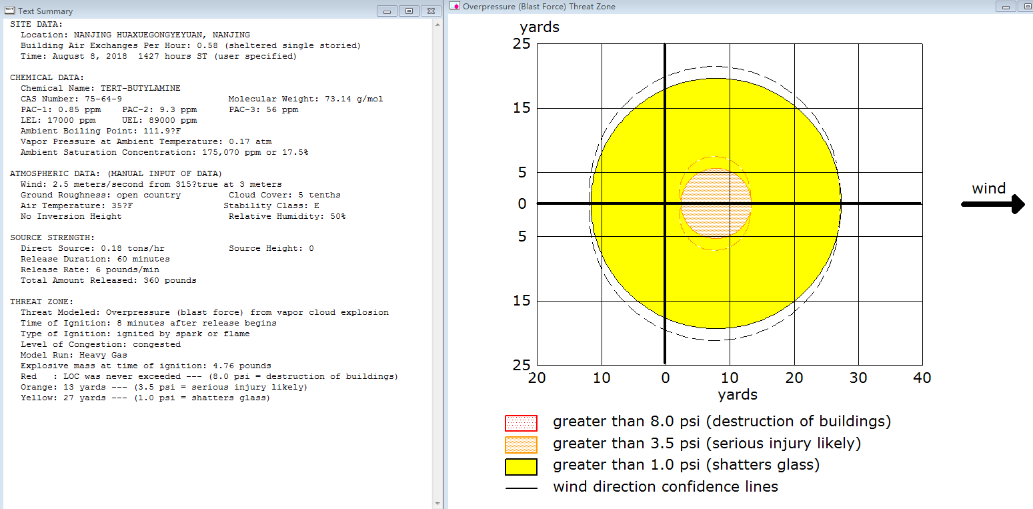This screenshot has height=509, width=1033.
Task: Close the Text Summary window
Action: click(431, 11)
